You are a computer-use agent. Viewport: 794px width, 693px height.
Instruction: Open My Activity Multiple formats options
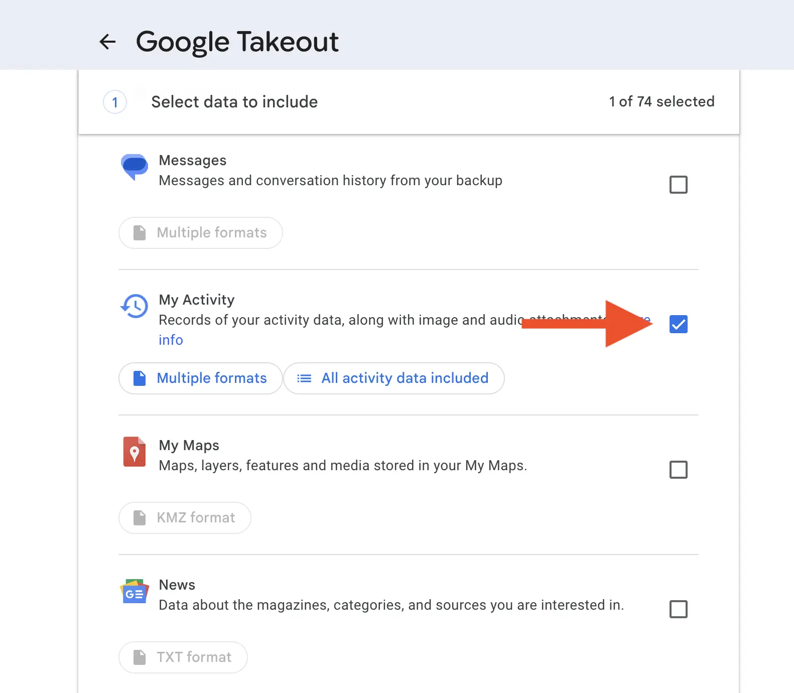point(201,378)
